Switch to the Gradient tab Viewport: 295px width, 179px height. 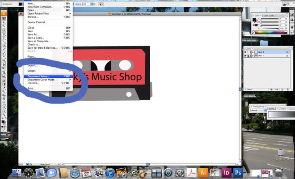tap(282, 109)
